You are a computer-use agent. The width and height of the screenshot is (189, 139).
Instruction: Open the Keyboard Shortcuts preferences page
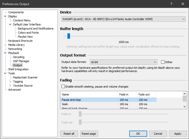pos(20,41)
